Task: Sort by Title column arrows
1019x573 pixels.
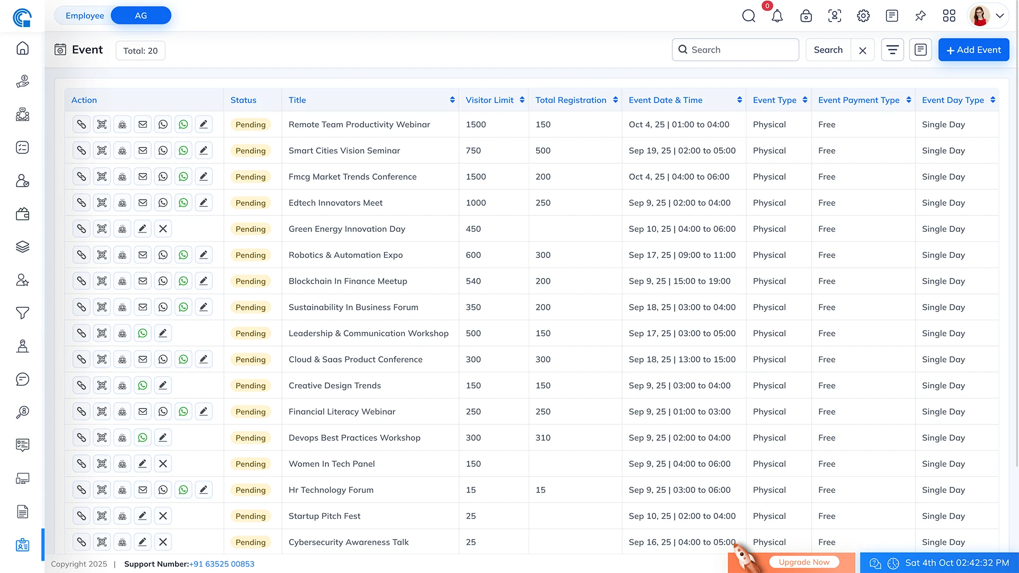Action: pos(452,100)
